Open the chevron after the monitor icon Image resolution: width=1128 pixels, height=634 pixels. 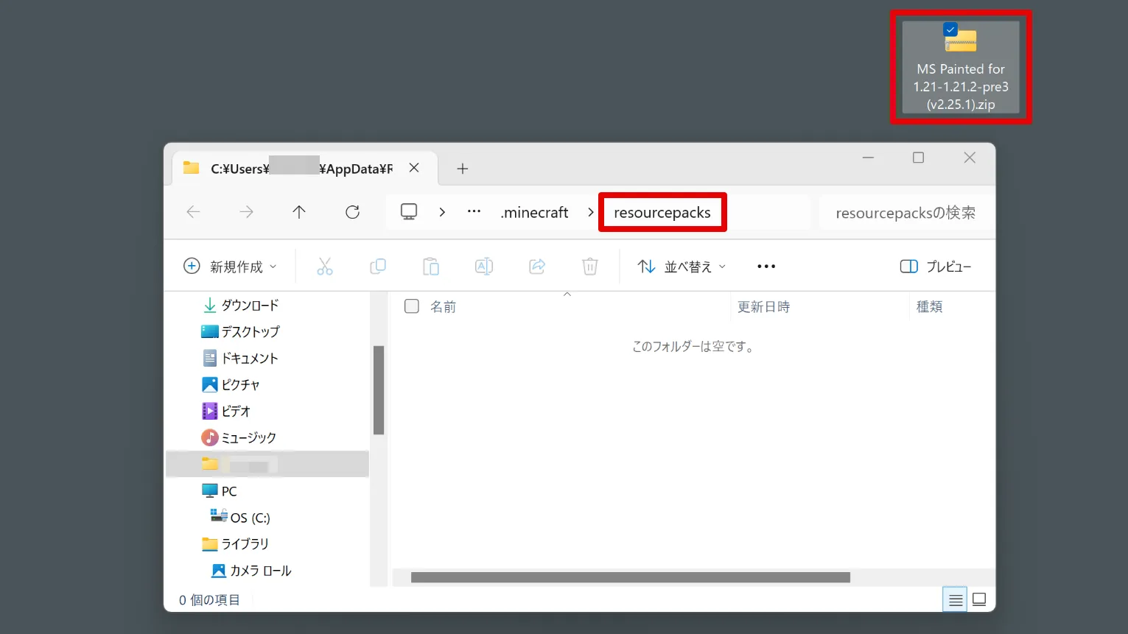tap(442, 212)
